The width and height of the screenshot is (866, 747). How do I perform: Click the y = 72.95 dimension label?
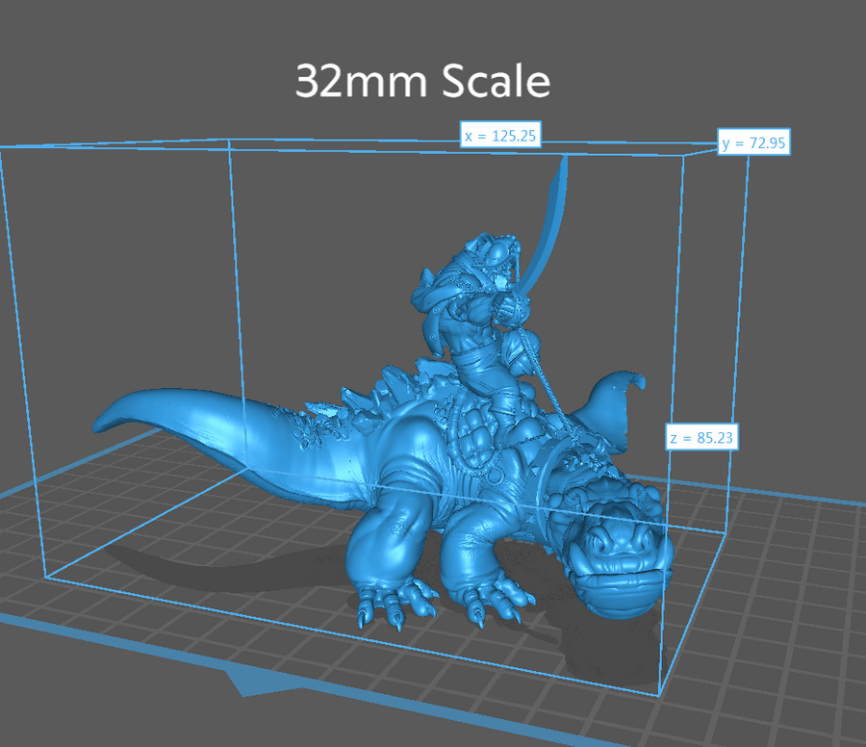(x=754, y=143)
